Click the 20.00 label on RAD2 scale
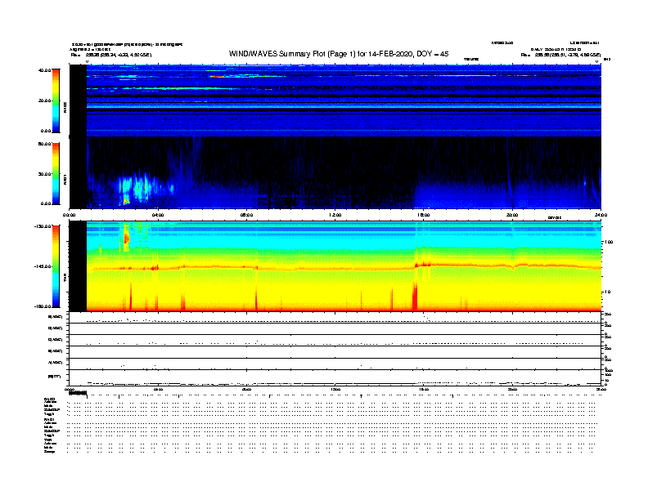This screenshot has width=648, height=500. (44, 100)
